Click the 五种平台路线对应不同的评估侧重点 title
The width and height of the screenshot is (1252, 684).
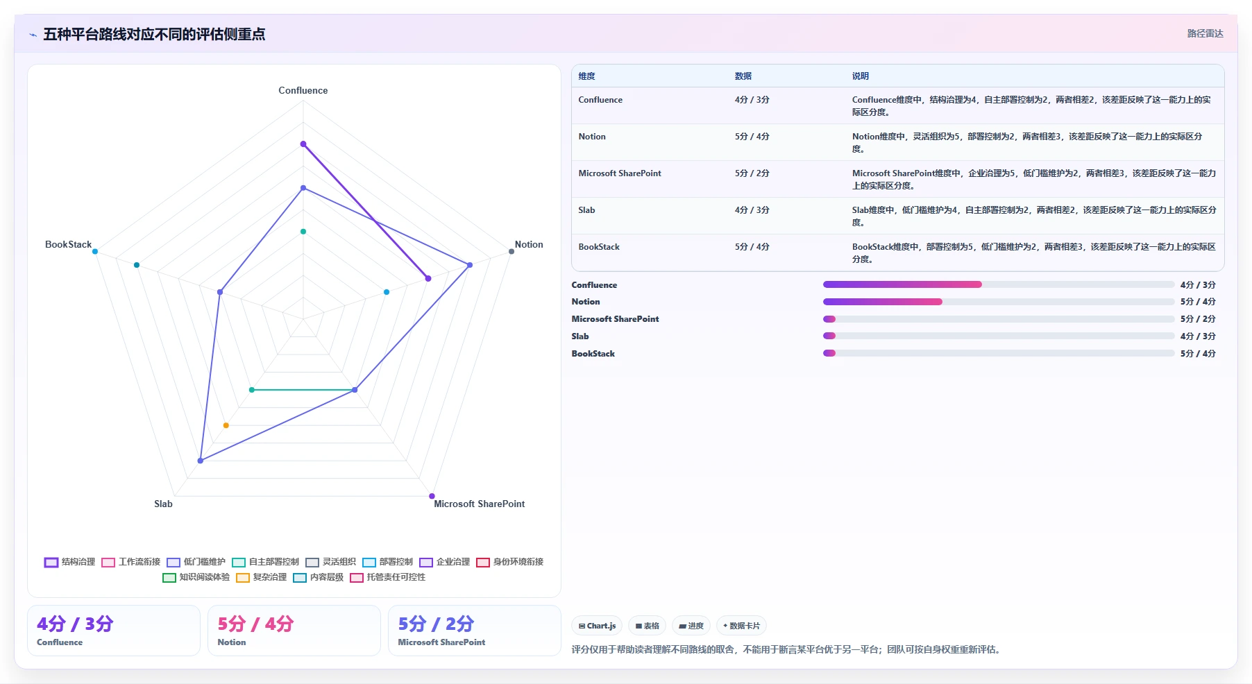(x=154, y=35)
